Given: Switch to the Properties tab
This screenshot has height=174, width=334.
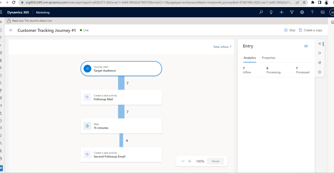Looking at the screenshot, I should (268, 58).
